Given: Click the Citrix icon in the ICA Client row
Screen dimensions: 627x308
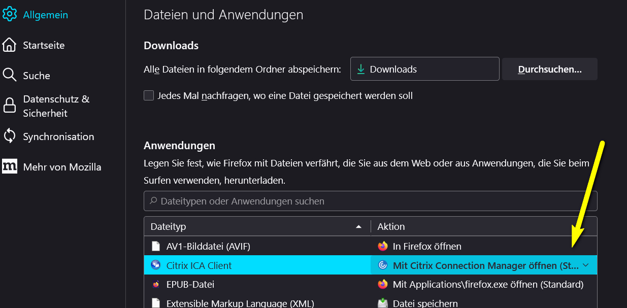Looking at the screenshot, I should click(x=155, y=265).
